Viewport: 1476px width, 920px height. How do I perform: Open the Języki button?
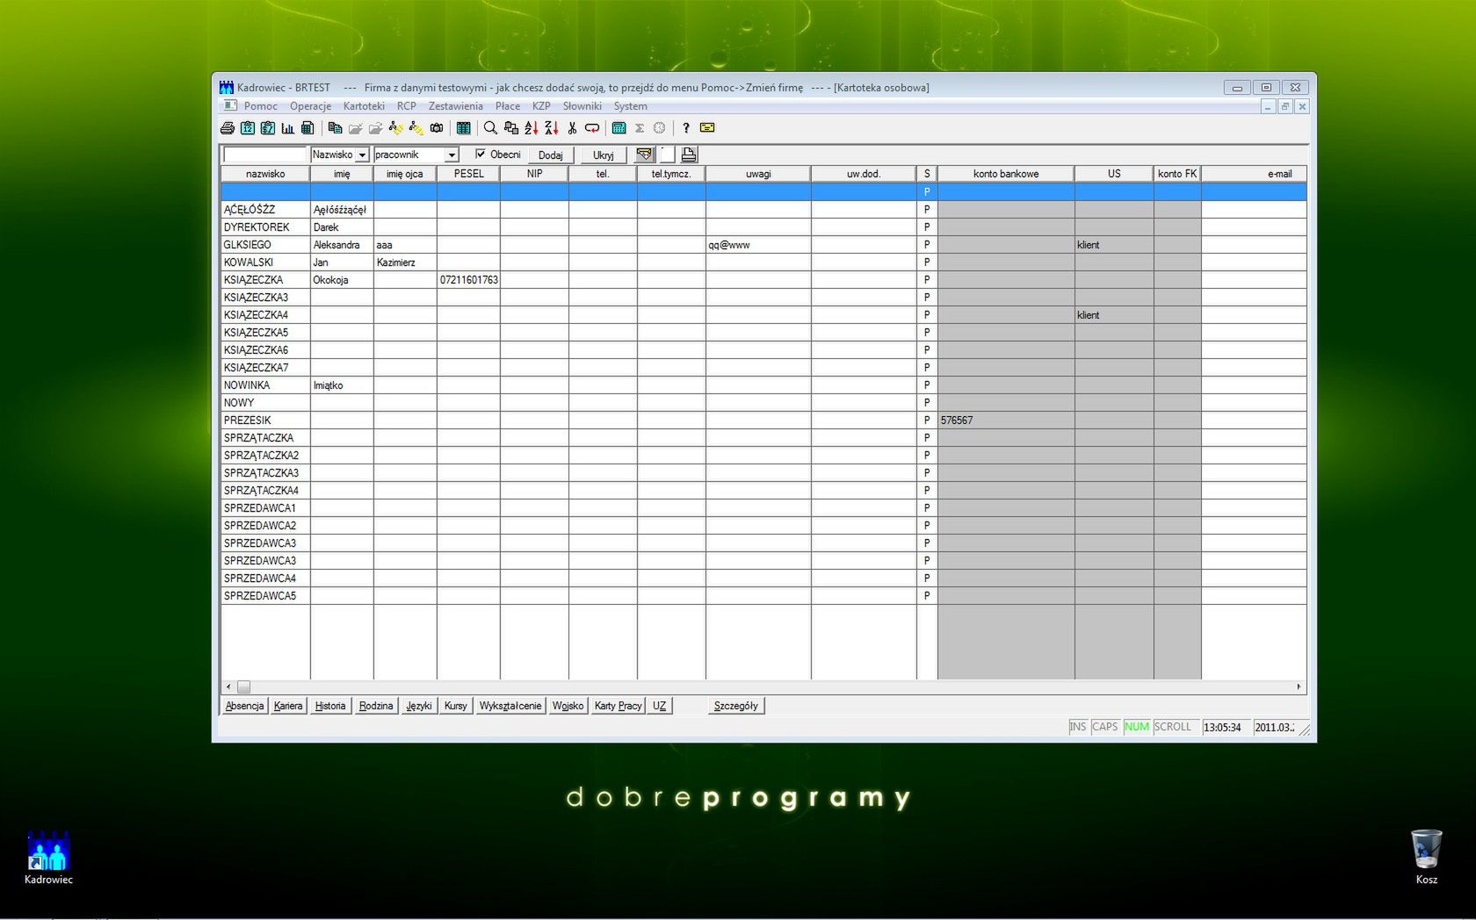[x=419, y=706]
